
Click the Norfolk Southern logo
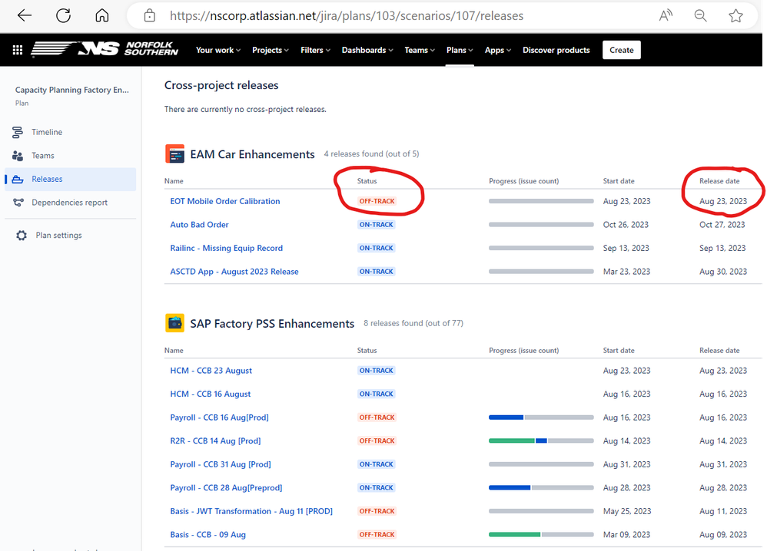tap(105, 49)
